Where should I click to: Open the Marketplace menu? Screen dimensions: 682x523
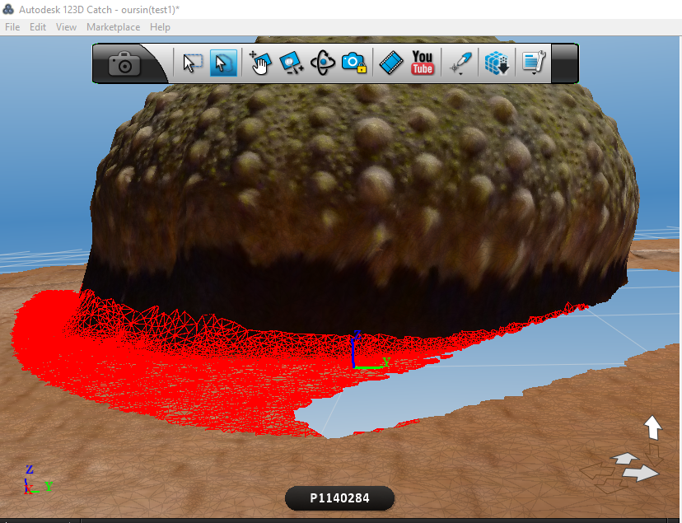(x=113, y=27)
